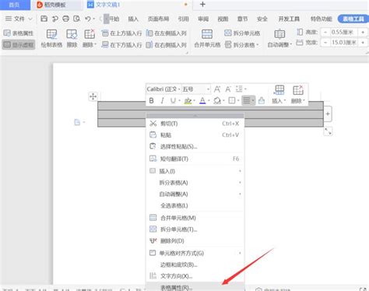This screenshot has width=369, height=291.
Task: Open the line spacing dropdown in mini toolbar
Action: (x=241, y=89)
